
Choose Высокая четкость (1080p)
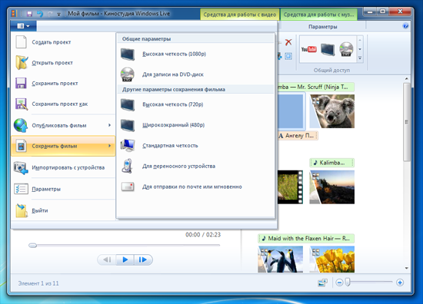(x=196, y=54)
